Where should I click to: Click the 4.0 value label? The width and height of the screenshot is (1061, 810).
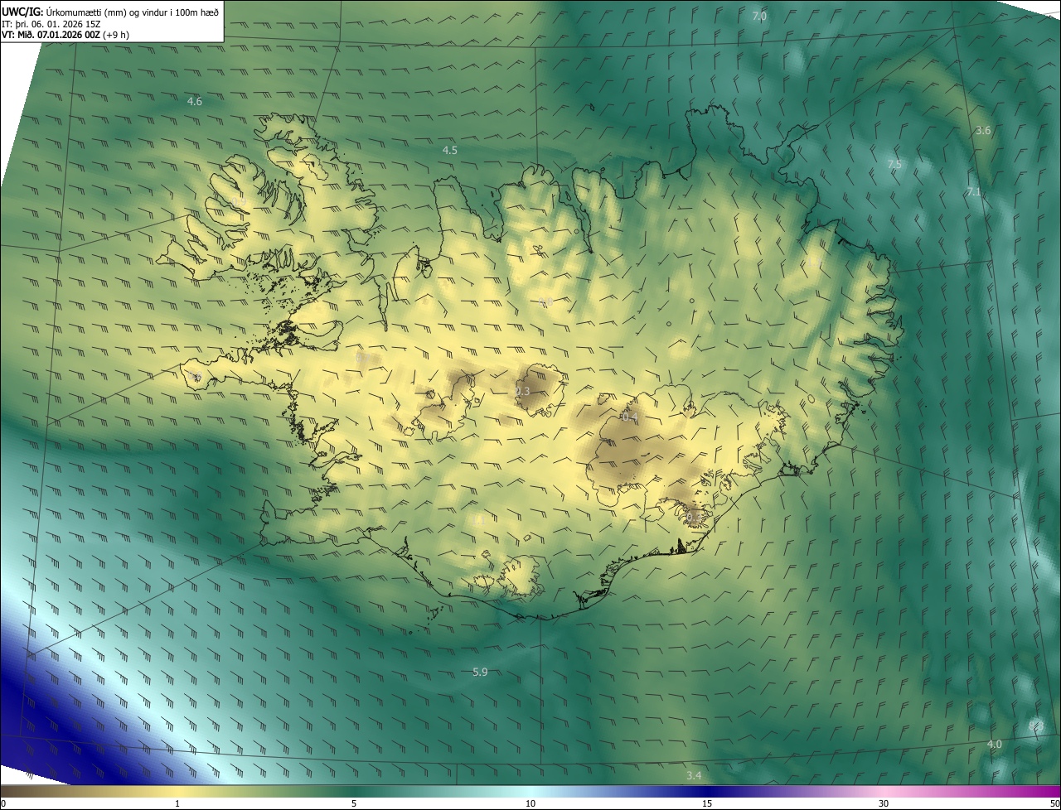pos(995,745)
